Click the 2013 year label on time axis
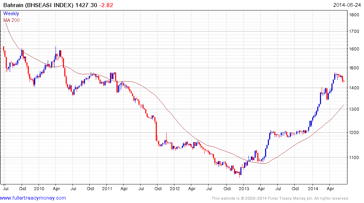The image size is (364, 203). [x=243, y=188]
